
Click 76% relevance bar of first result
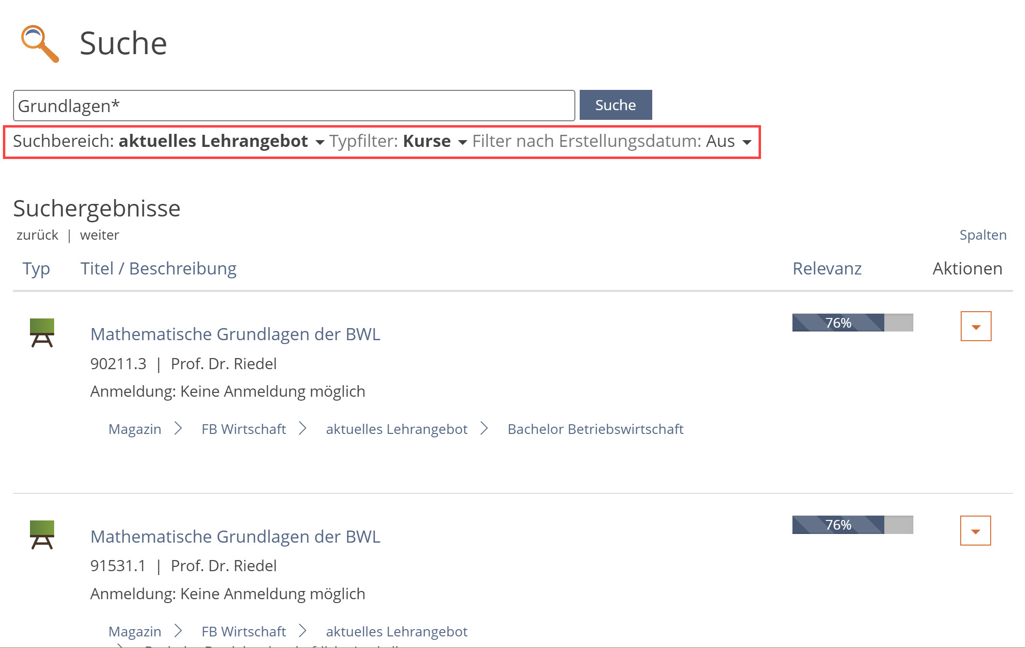click(852, 322)
